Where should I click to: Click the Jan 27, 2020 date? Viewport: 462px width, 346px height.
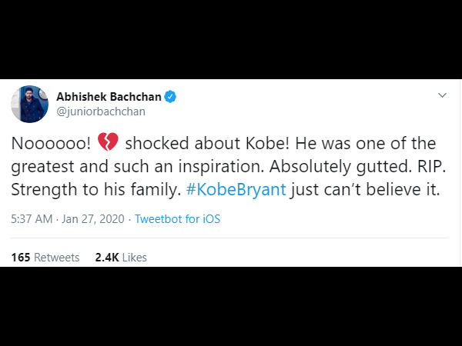click(x=93, y=219)
